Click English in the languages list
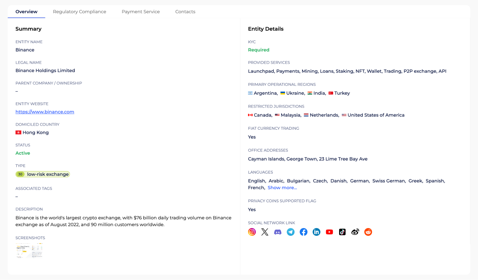Screen dimensions: 478x280 pyautogui.click(x=256, y=181)
